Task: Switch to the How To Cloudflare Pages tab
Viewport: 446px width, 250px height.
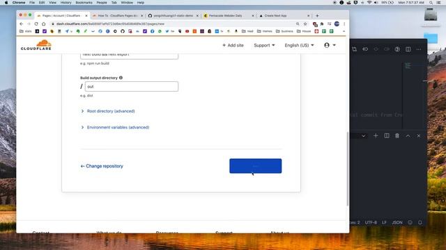Action: pos(117,15)
